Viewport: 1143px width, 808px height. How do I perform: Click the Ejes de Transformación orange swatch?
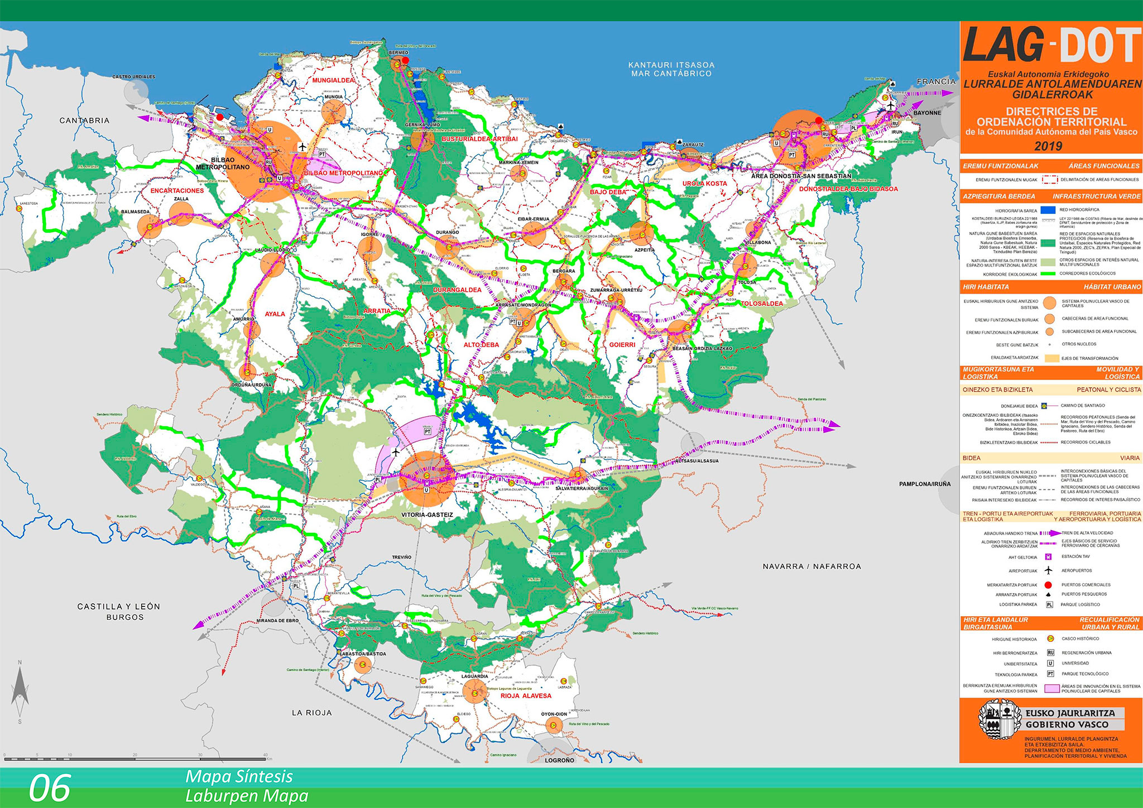pos(1051,358)
